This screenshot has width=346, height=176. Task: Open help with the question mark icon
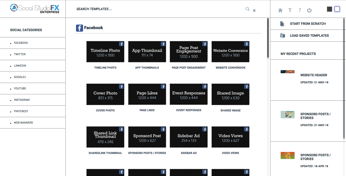pyautogui.click(x=300, y=10)
